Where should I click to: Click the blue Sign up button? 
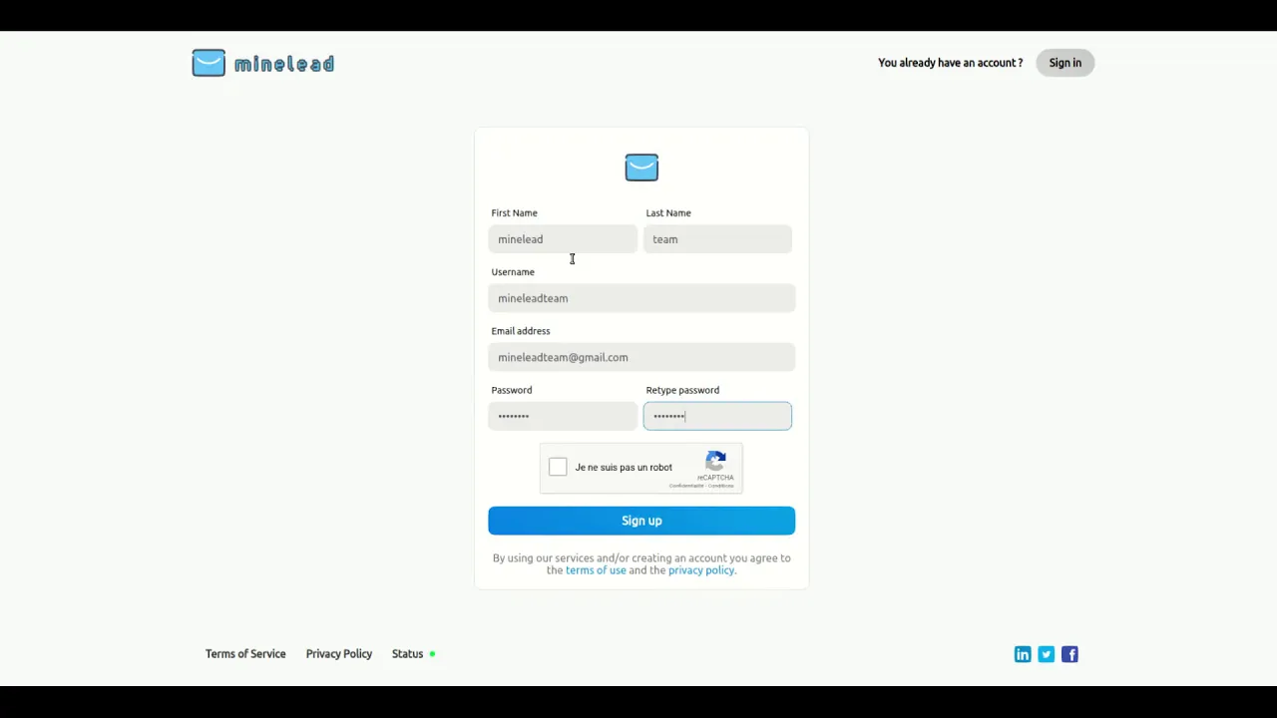click(641, 521)
